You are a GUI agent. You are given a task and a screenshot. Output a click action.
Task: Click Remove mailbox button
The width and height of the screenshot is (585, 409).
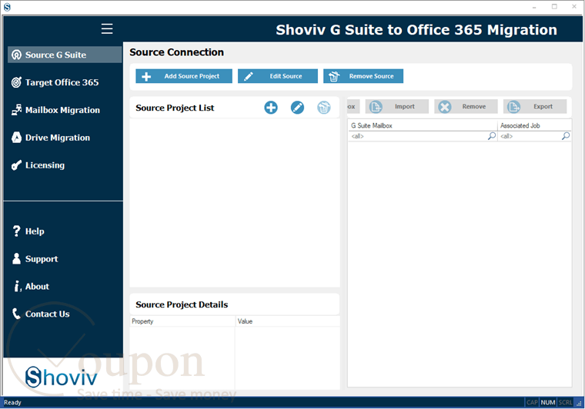pos(466,107)
